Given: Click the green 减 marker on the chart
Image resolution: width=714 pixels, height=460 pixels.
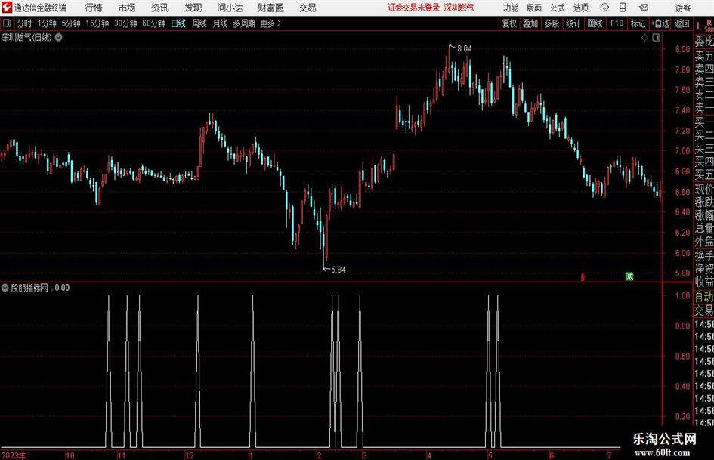Looking at the screenshot, I should [x=629, y=276].
